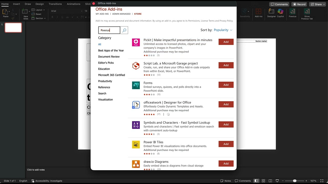Click Accessibility: Investigate in status bar
The image size is (328, 184).
click(x=47, y=181)
